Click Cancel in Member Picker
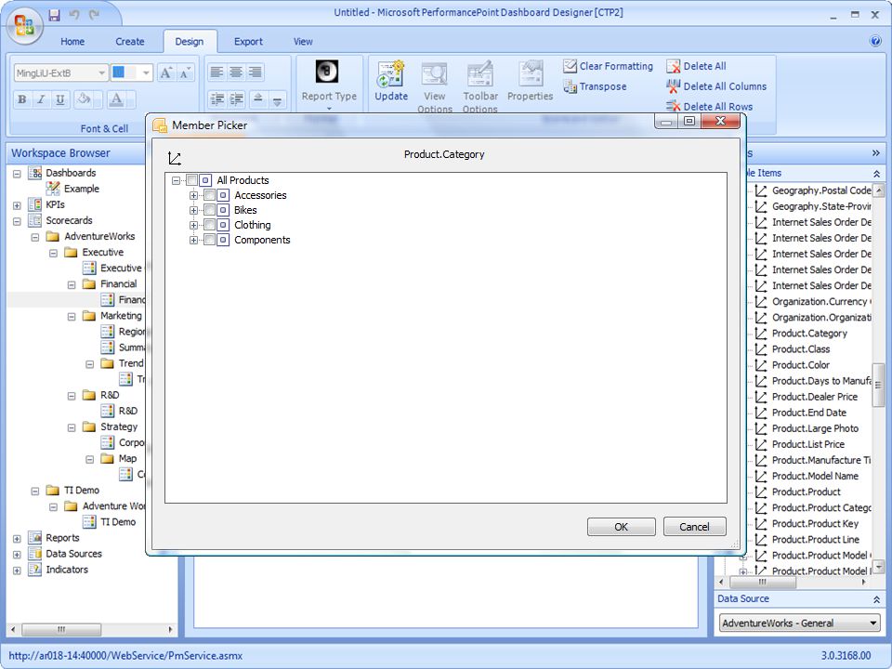 point(694,527)
